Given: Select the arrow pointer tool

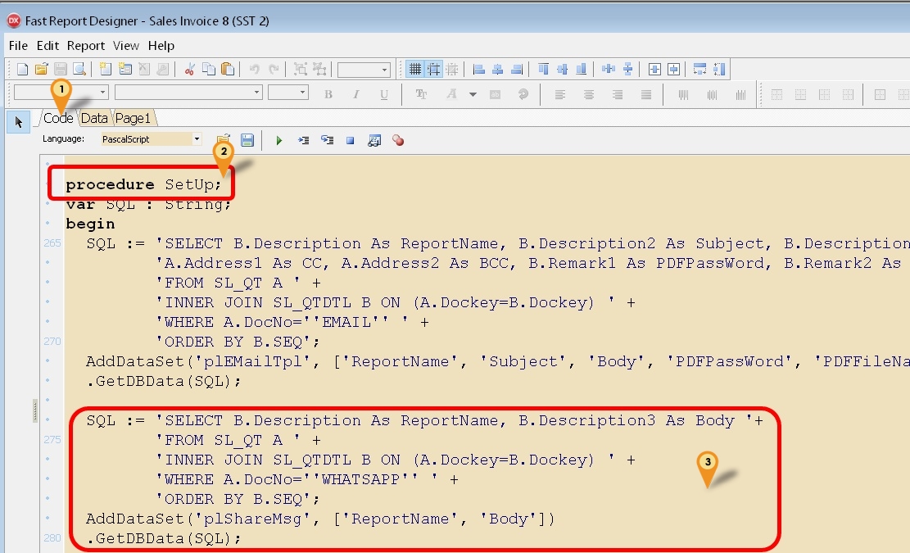Looking at the screenshot, I should (x=18, y=121).
